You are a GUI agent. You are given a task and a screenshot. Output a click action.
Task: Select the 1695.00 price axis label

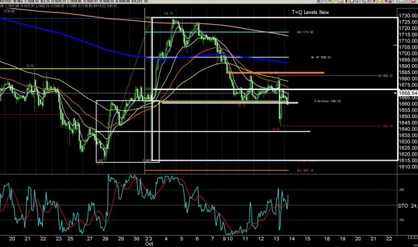(x=408, y=60)
